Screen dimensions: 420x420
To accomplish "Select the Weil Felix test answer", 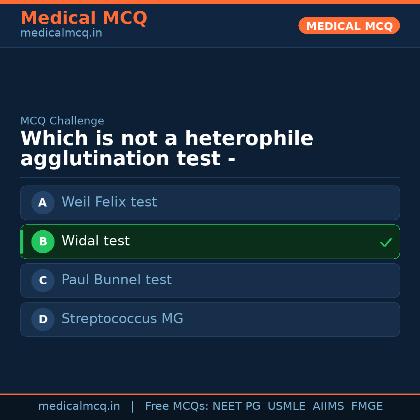I will tap(109, 202).
